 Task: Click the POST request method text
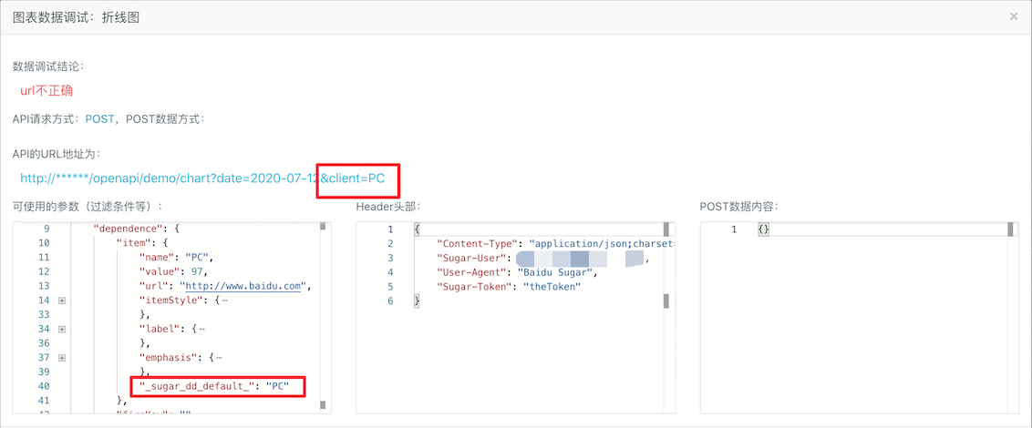pos(99,119)
